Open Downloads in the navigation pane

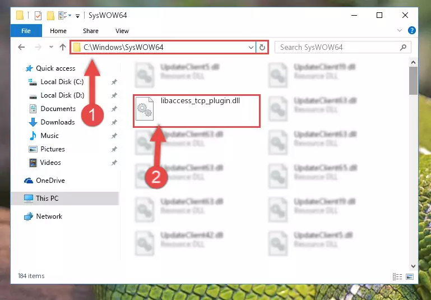coord(58,122)
